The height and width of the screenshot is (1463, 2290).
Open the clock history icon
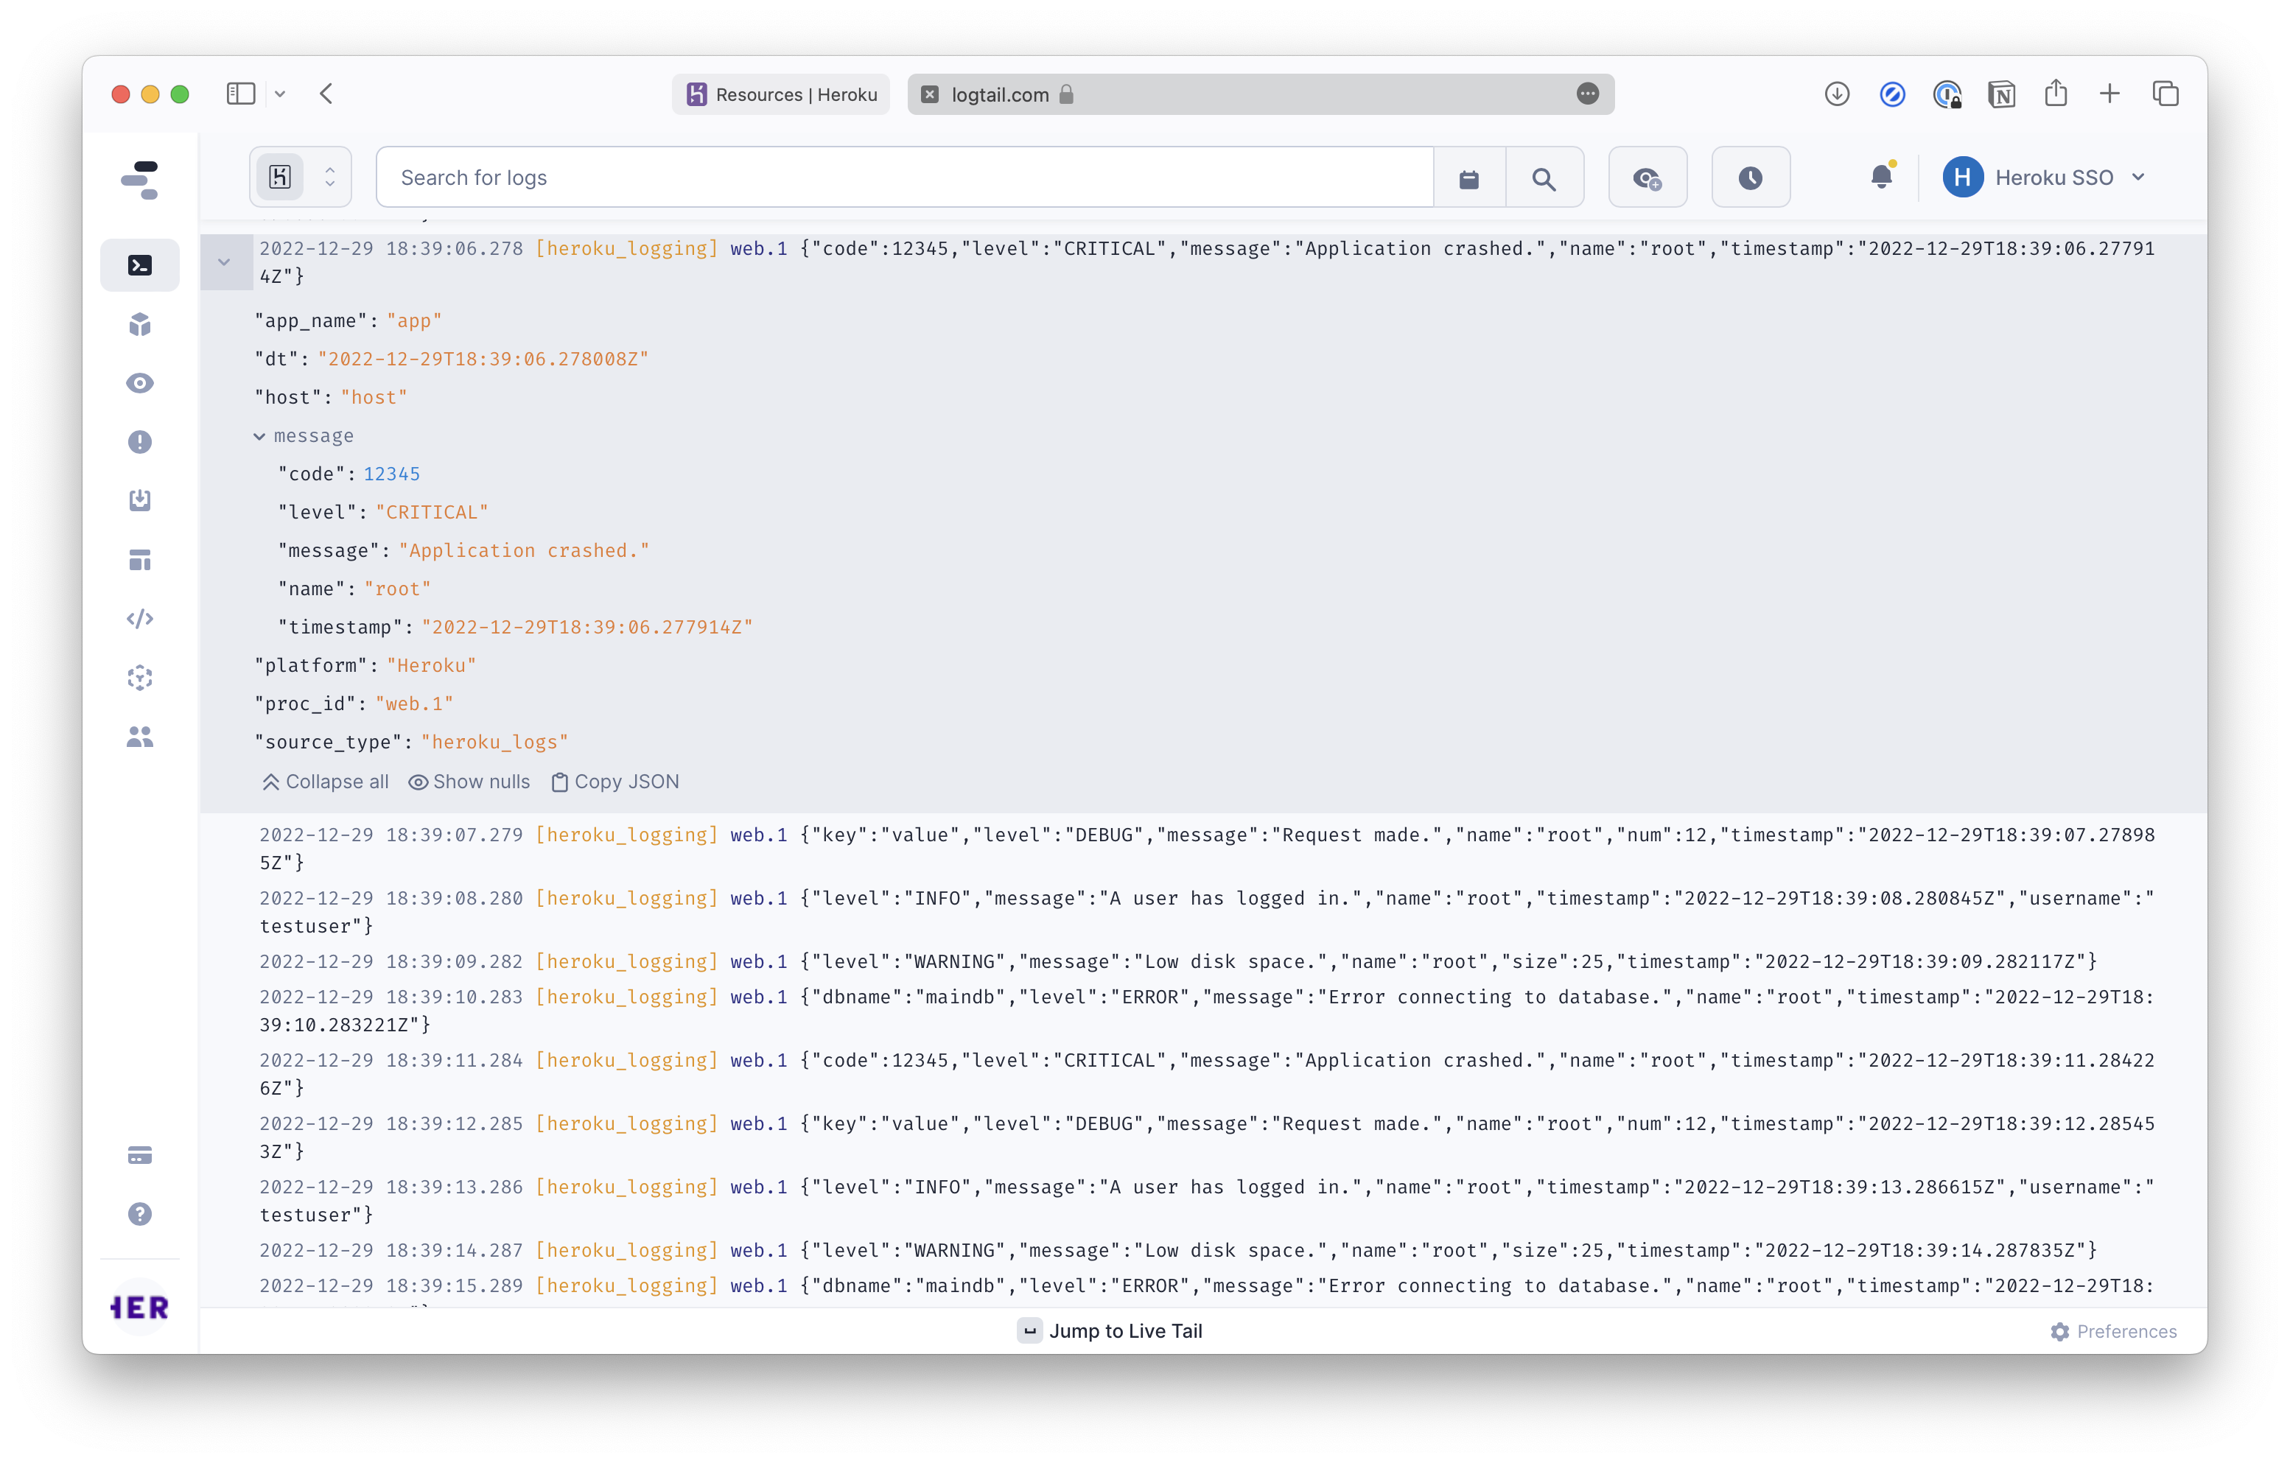coord(1751,178)
